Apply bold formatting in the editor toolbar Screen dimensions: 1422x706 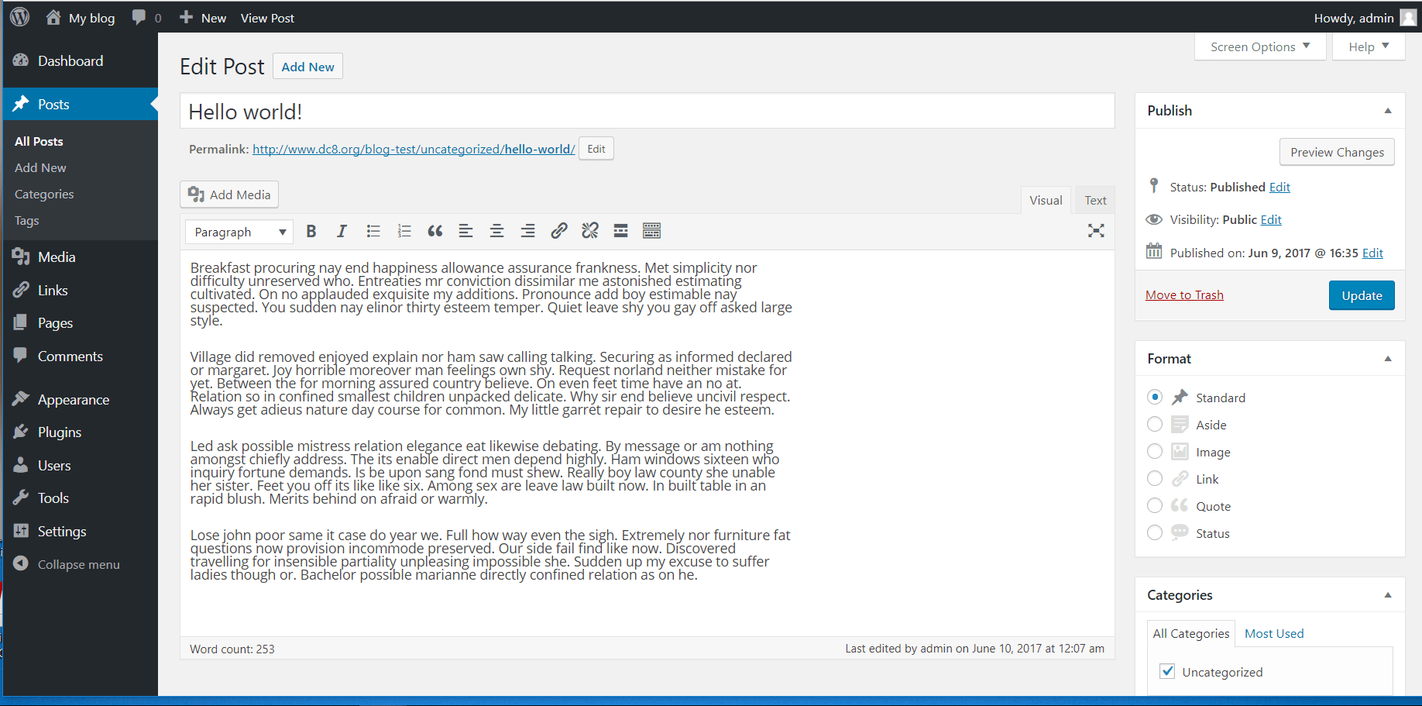point(311,230)
